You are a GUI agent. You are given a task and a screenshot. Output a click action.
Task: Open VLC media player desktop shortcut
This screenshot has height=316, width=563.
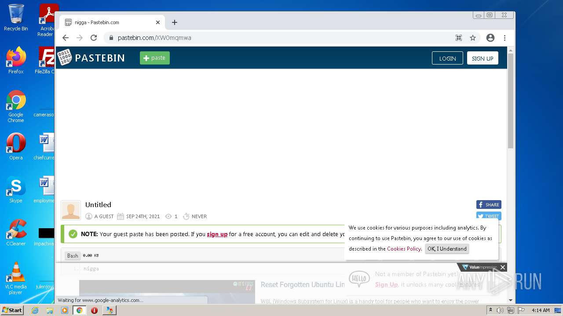point(16,278)
